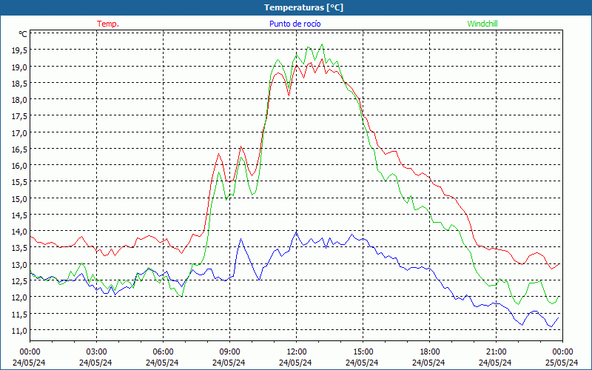Click the 15,0 y-axis value
Image resolution: width=592 pixels, height=370 pixels.
coord(19,198)
